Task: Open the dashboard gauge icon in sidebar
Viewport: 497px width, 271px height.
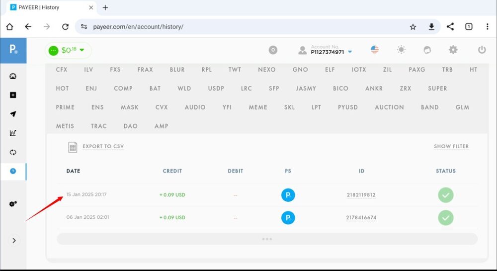Action: 13,76
